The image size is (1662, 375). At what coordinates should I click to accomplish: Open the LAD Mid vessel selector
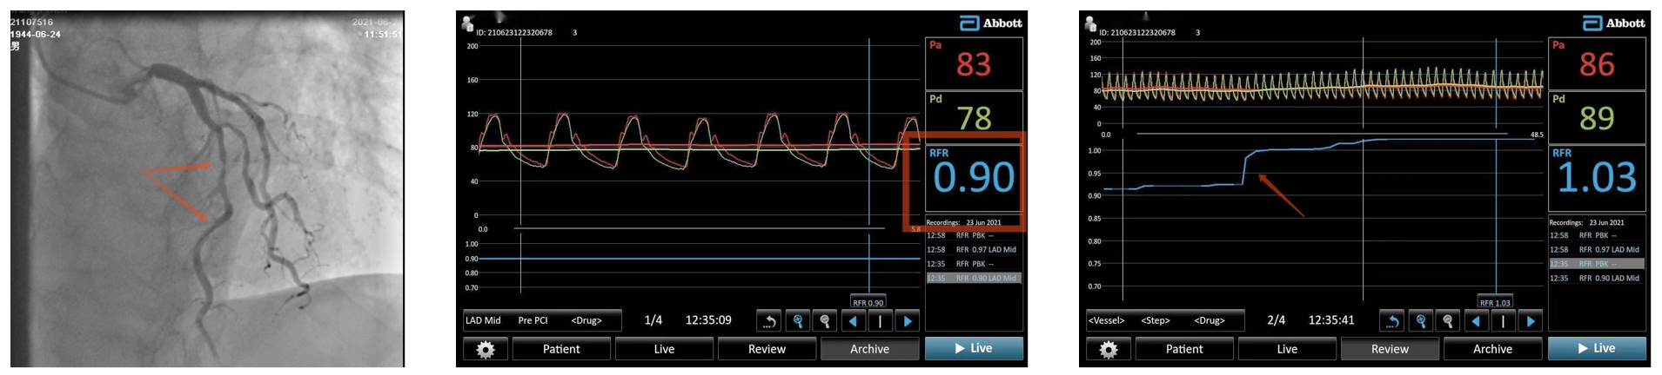click(x=483, y=320)
